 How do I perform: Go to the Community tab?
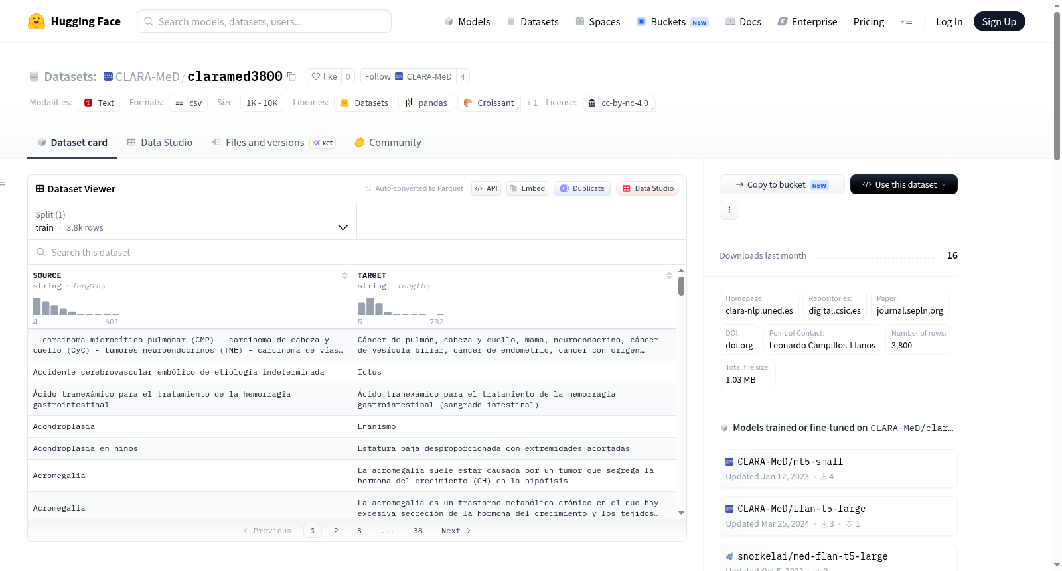[x=388, y=143]
